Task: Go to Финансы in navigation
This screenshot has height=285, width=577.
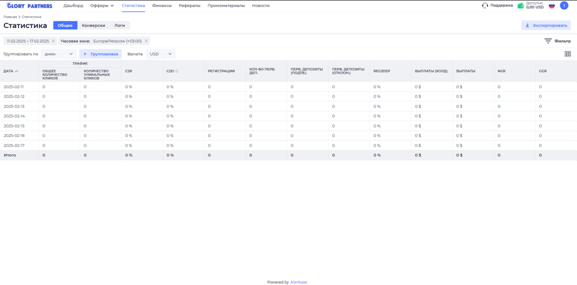Action: pos(162,6)
